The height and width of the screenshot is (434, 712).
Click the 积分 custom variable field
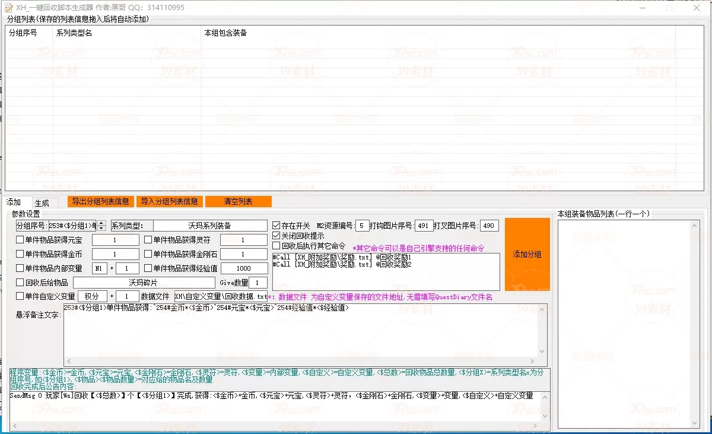93,296
